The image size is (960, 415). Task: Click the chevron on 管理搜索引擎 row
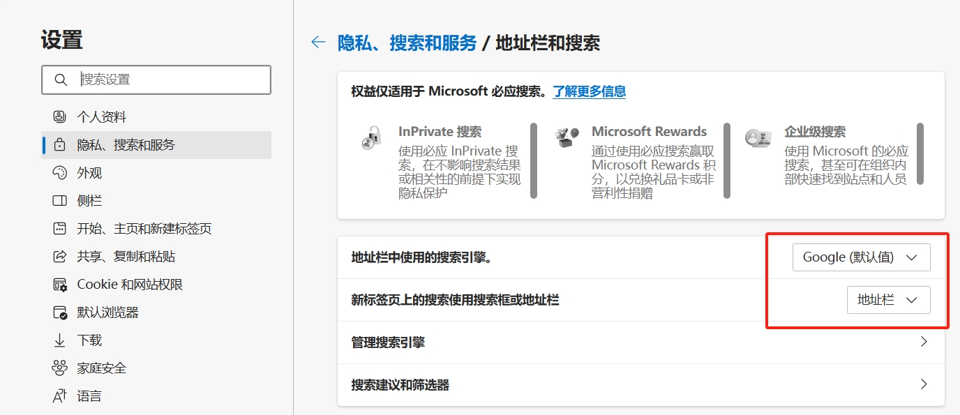(924, 342)
